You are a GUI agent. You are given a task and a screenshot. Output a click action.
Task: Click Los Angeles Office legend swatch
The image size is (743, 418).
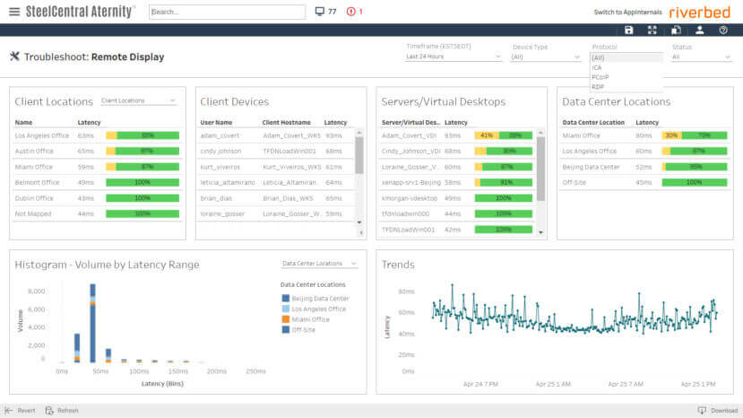pyautogui.click(x=286, y=309)
